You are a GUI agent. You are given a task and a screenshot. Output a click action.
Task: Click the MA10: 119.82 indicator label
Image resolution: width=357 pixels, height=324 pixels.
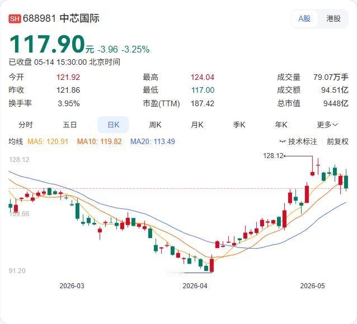(99, 142)
